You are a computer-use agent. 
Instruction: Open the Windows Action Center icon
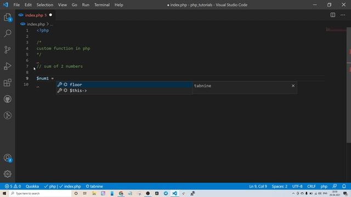(346, 193)
